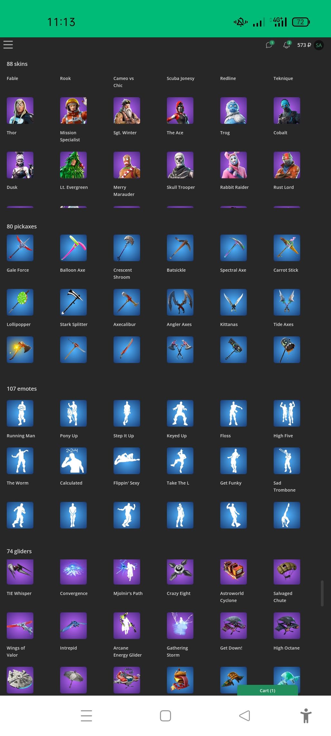This screenshot has height=736, width=331.
Task: Select the Merry Marauder skin thumbnail
Action: click(x=127, y=165)
